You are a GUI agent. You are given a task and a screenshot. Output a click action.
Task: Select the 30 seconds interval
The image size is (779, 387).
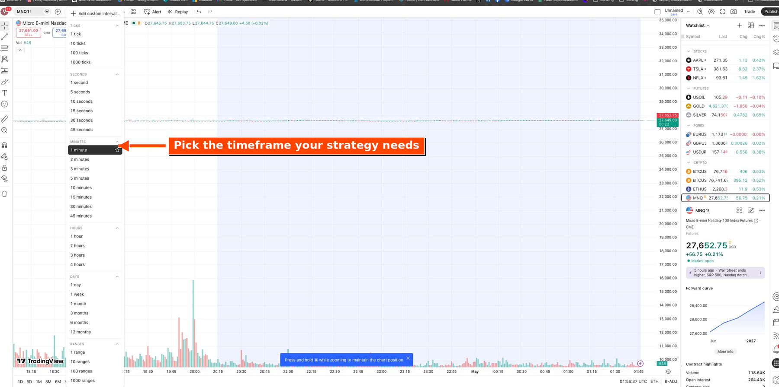coord(95,121)
